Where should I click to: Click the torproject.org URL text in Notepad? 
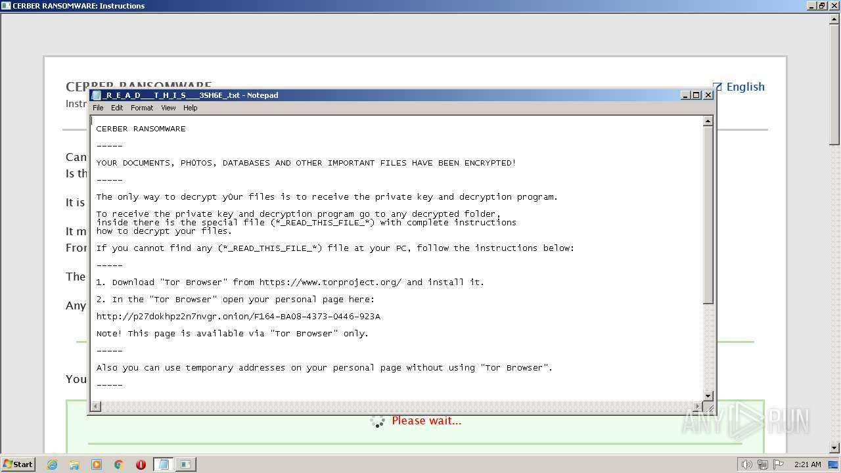(x=330, y=282)
